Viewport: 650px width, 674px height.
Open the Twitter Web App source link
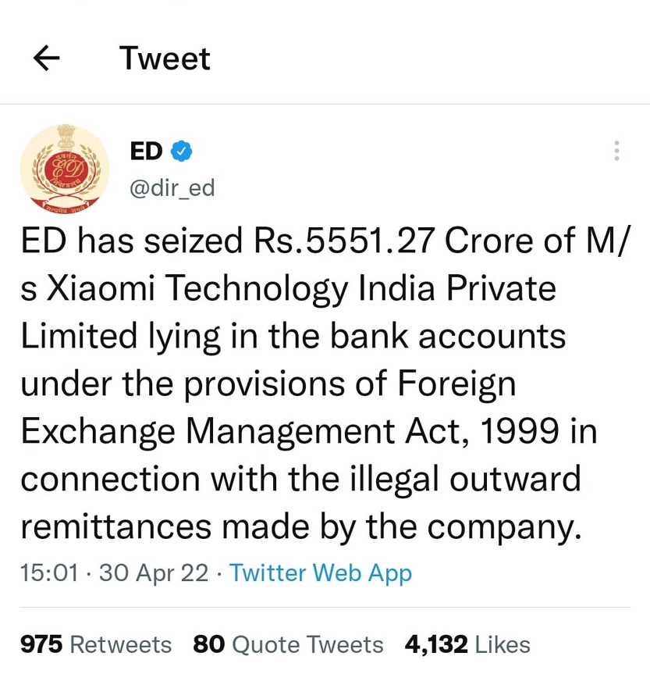(x=320, y=572)
